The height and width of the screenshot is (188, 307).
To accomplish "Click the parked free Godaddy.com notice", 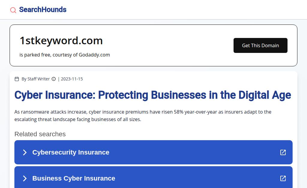I will (65, 55).
